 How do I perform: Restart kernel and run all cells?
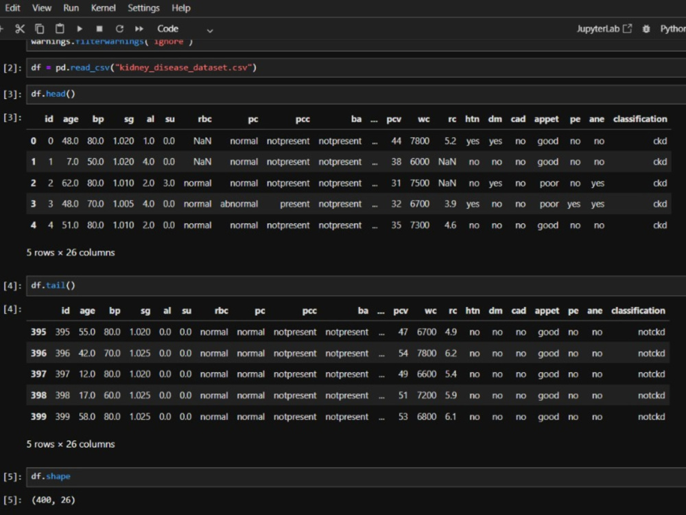139,29
